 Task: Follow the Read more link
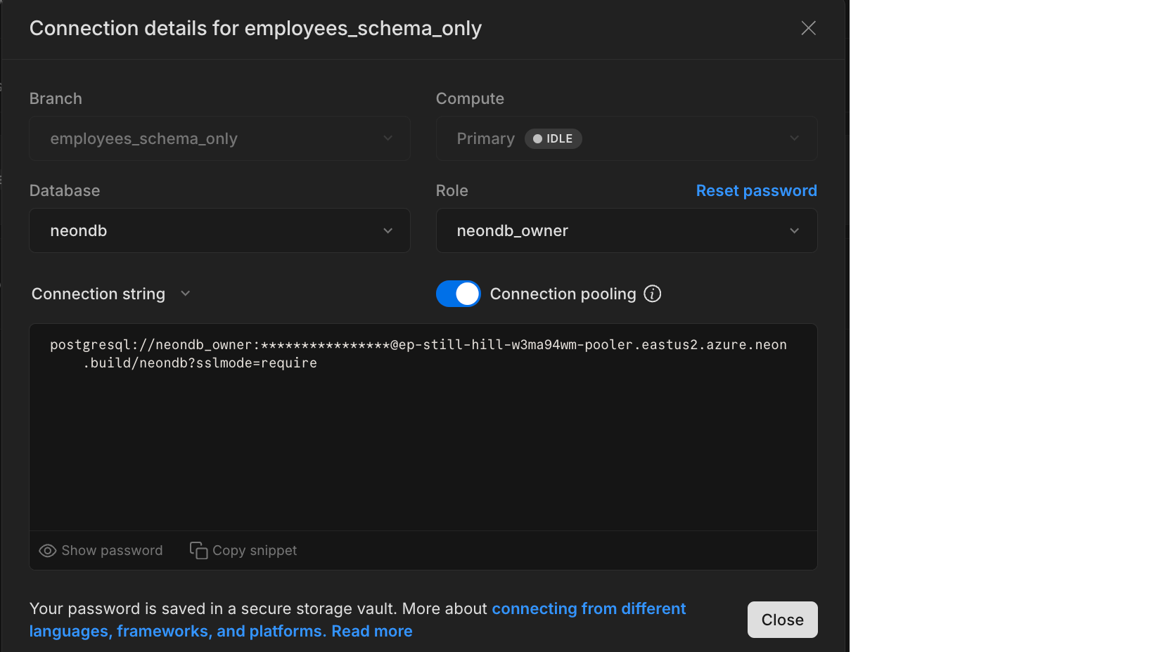click(371, 631)
